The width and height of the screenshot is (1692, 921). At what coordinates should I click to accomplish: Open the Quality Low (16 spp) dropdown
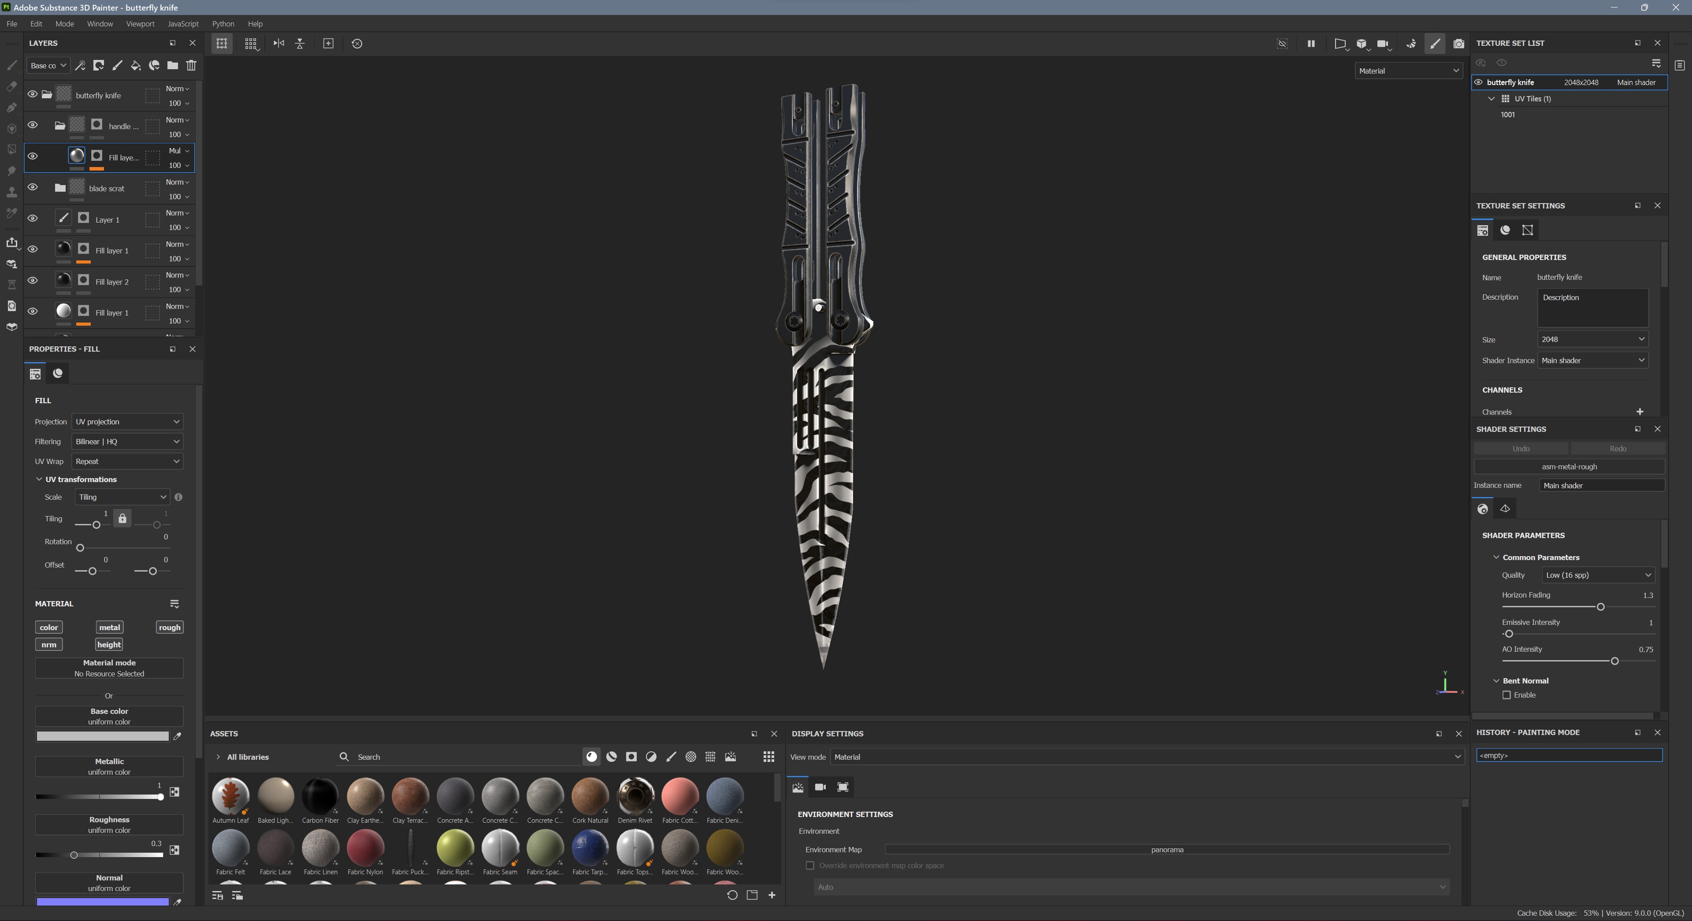tap(1598, 576)
